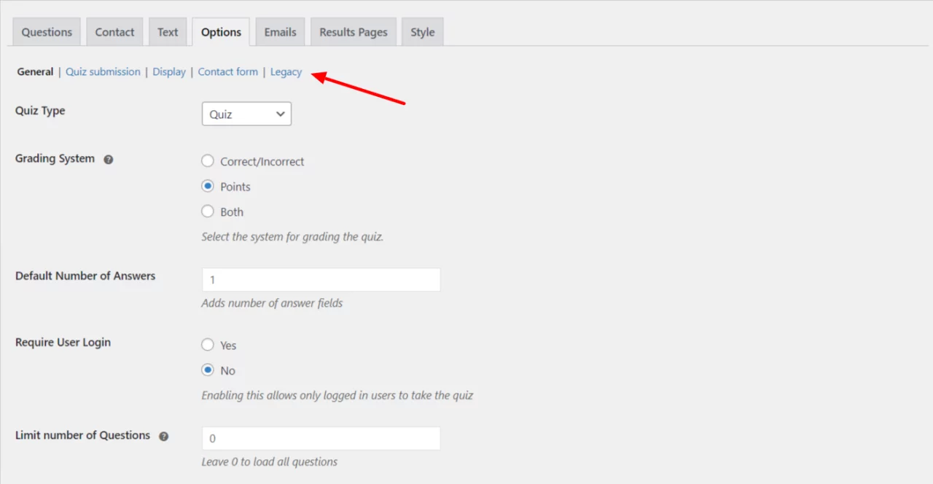Click the Quiz Type label

click(x=40, y=111)
